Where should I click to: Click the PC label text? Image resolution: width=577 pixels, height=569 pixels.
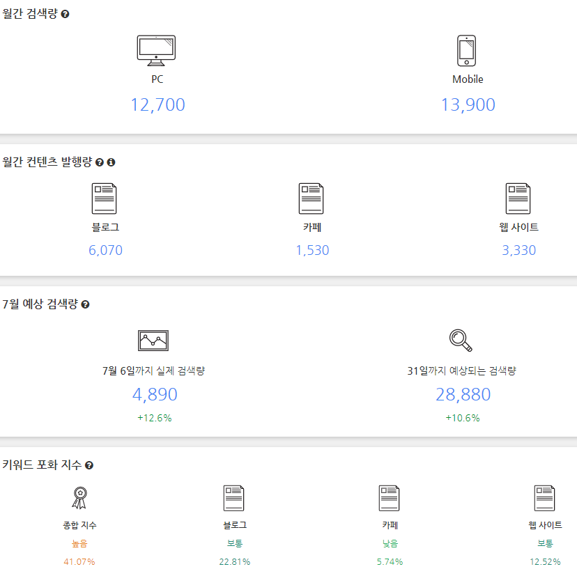[157, 79]
